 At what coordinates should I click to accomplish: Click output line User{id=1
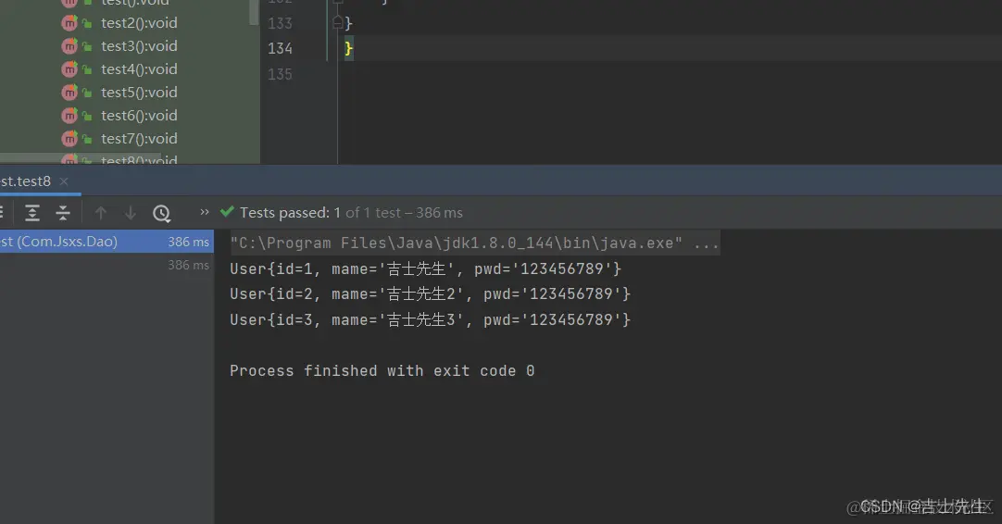(x=426, y=269)
